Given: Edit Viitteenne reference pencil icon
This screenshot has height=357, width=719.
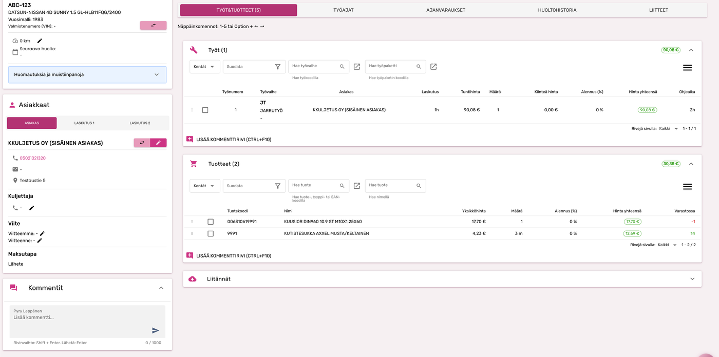Looking at the screenshot, I should (40, 241).
